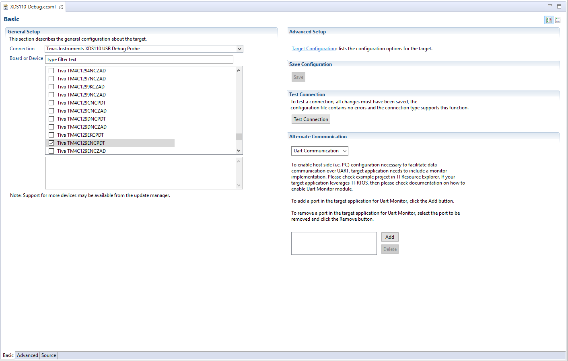
Task: Open the Basic bottom tab
Action: coord(8,355)
